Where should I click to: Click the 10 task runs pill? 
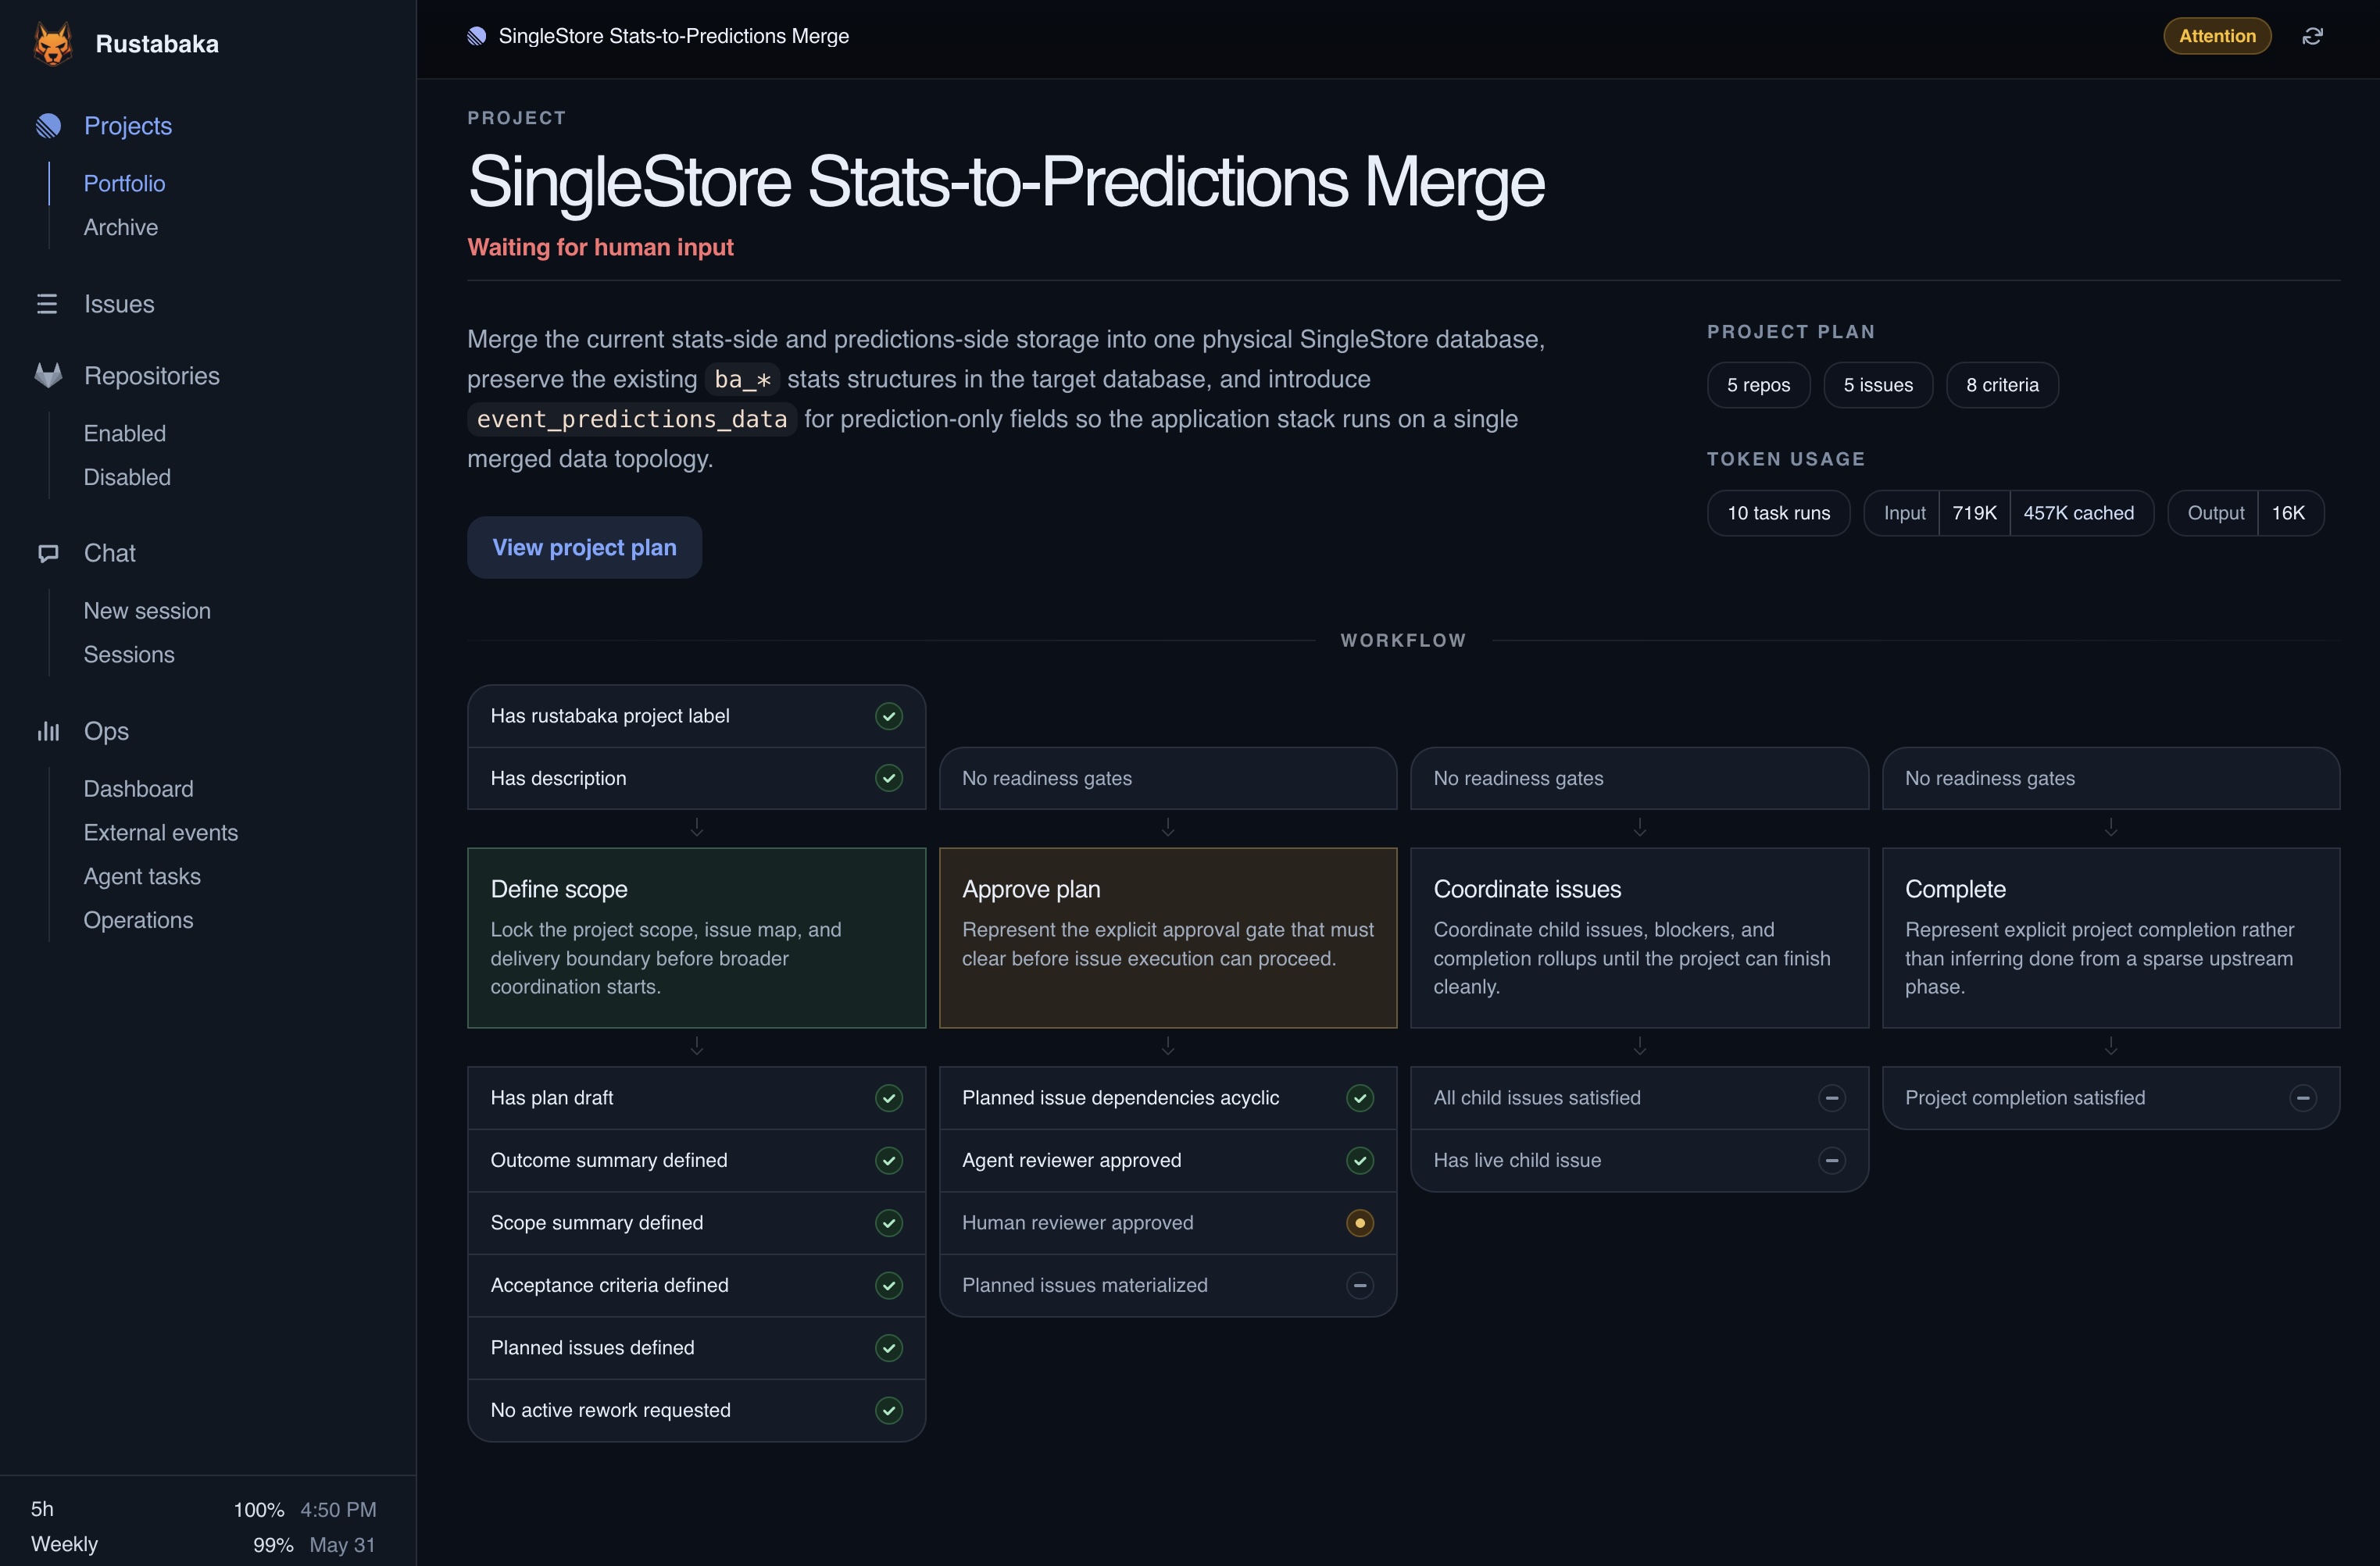[x=1778, y=512]
